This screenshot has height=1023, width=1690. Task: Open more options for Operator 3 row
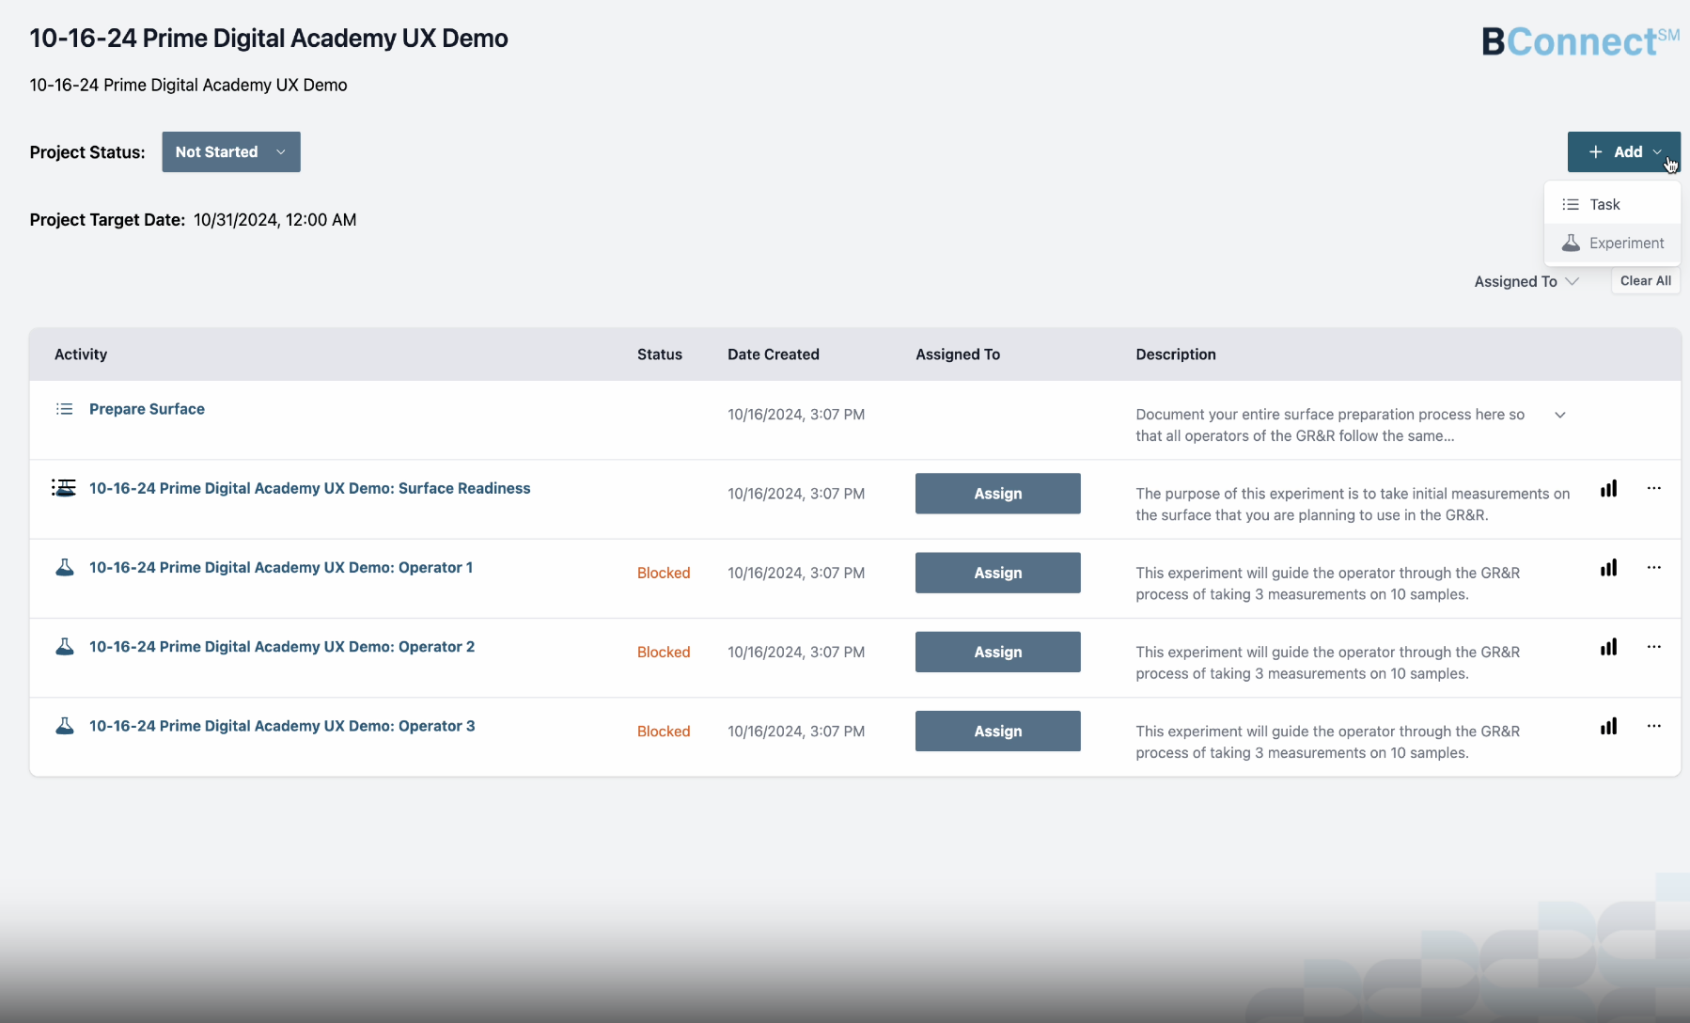click(1653, 725)
